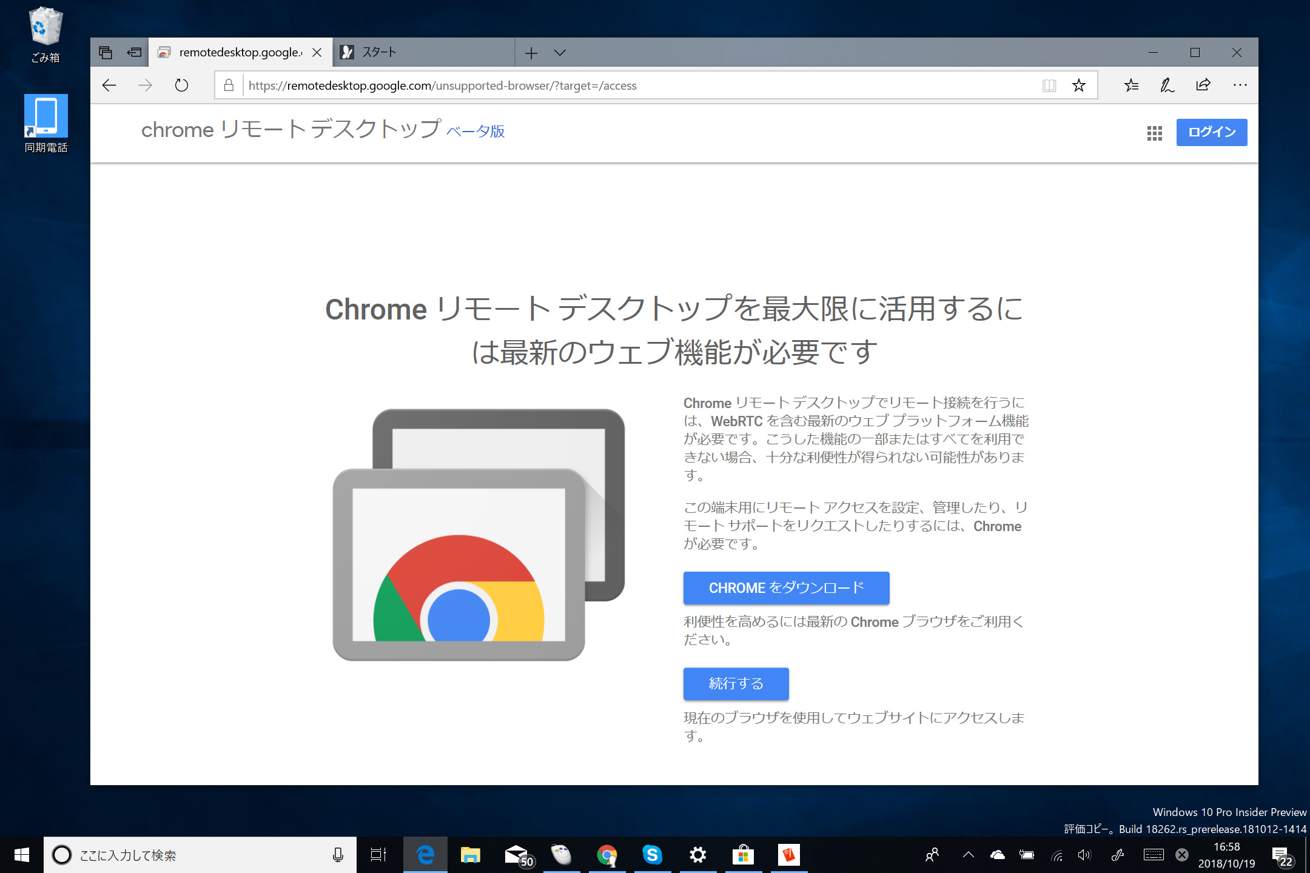Toggle reading view in the address bar
Image resolution: width=1310 pixels, height=873 pixels.
point(1049,85)
